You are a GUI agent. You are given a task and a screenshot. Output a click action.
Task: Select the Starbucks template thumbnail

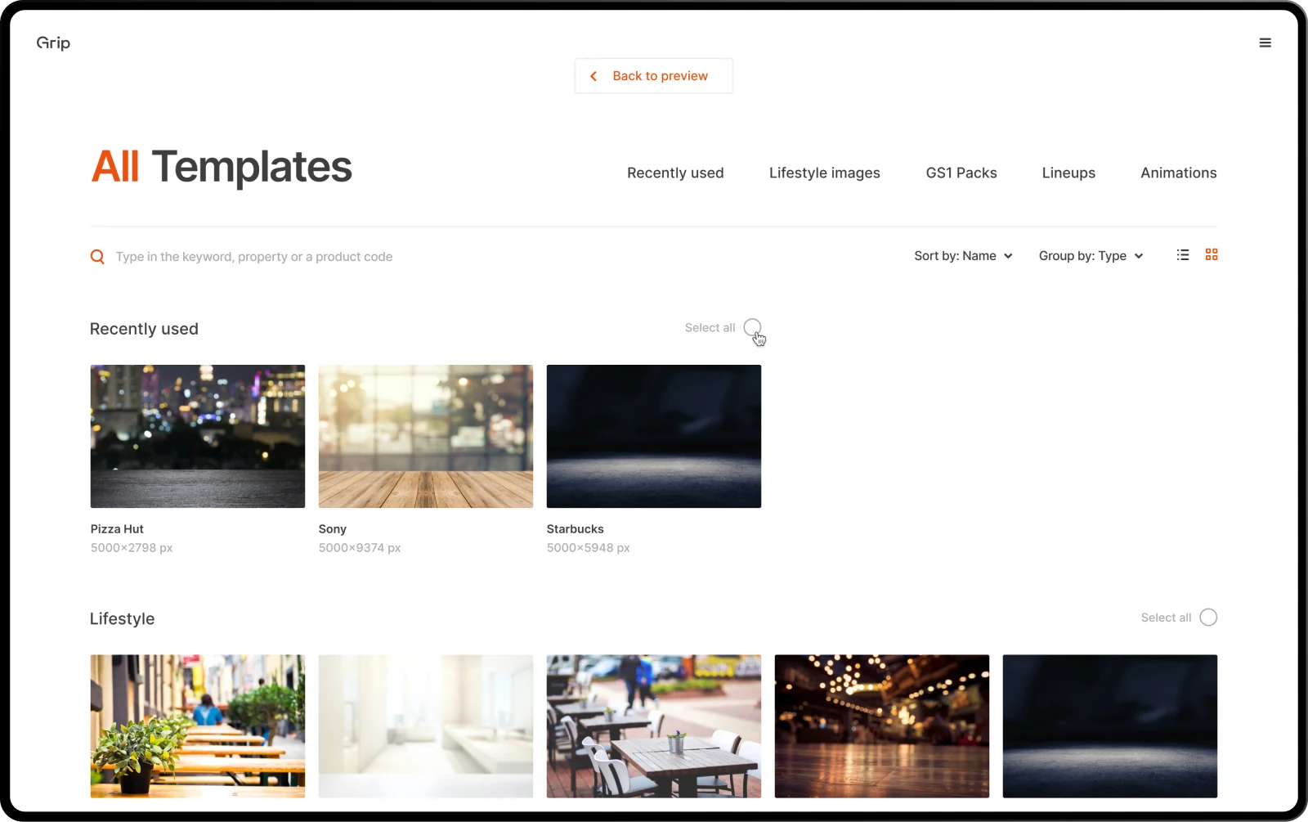pos(654,437)
